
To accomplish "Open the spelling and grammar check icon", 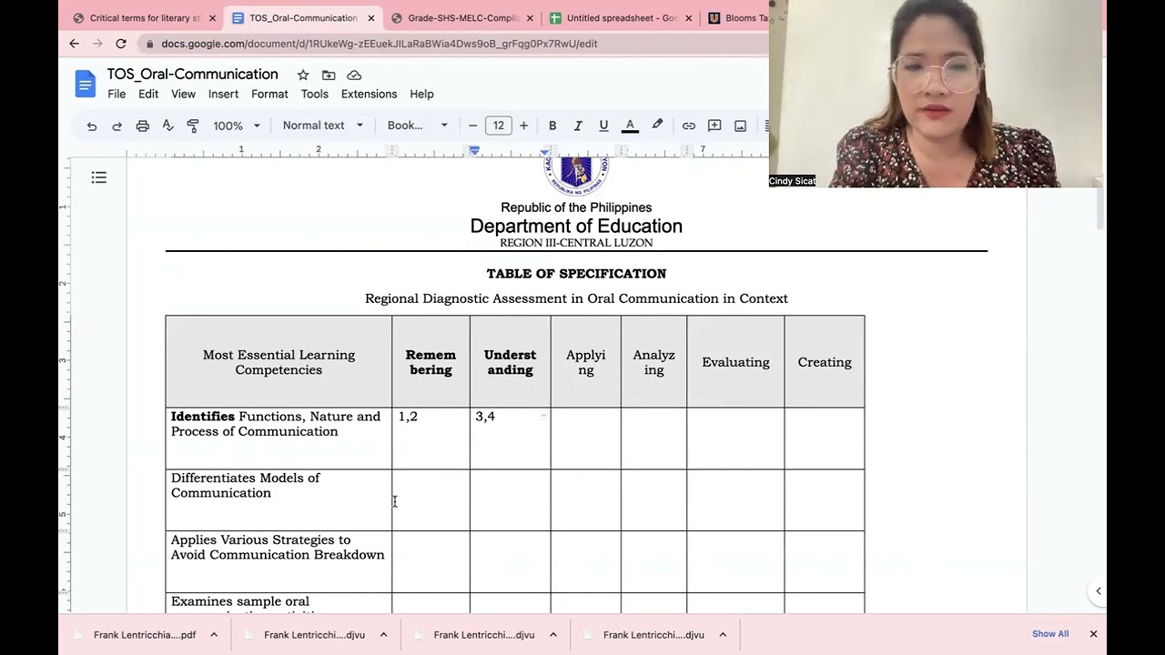I will click(x=167, y=126).
